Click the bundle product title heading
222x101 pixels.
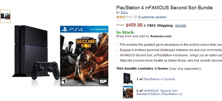164,8
